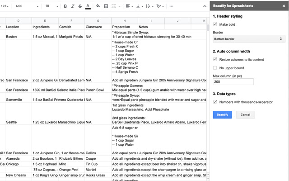This screenshot has width=289, height=181.
Task: Toggle the Make bold checkbox
Action: click(215, 24)
